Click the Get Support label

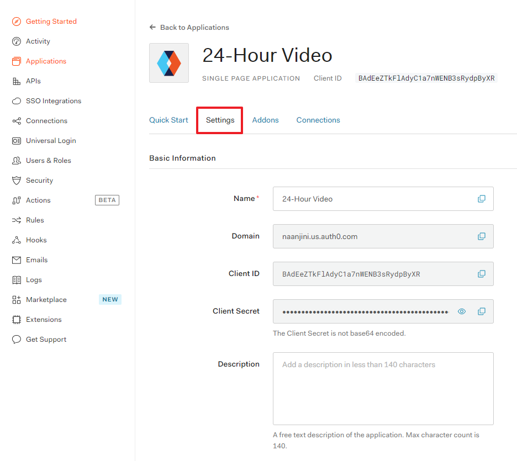coord(46,340)
